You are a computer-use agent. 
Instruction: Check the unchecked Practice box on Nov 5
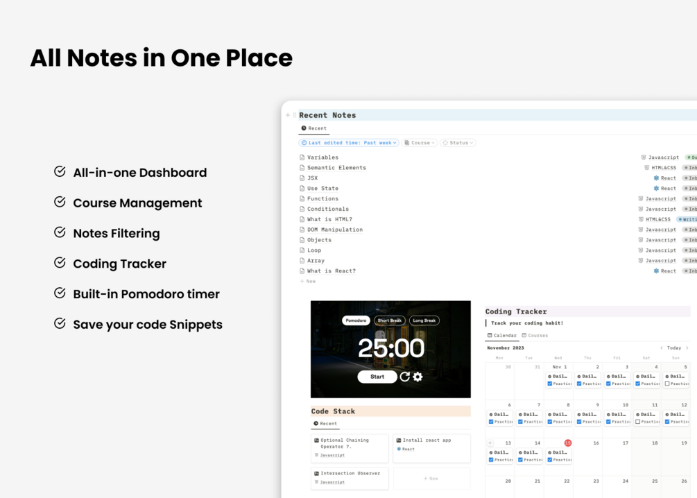coord(667,384)
